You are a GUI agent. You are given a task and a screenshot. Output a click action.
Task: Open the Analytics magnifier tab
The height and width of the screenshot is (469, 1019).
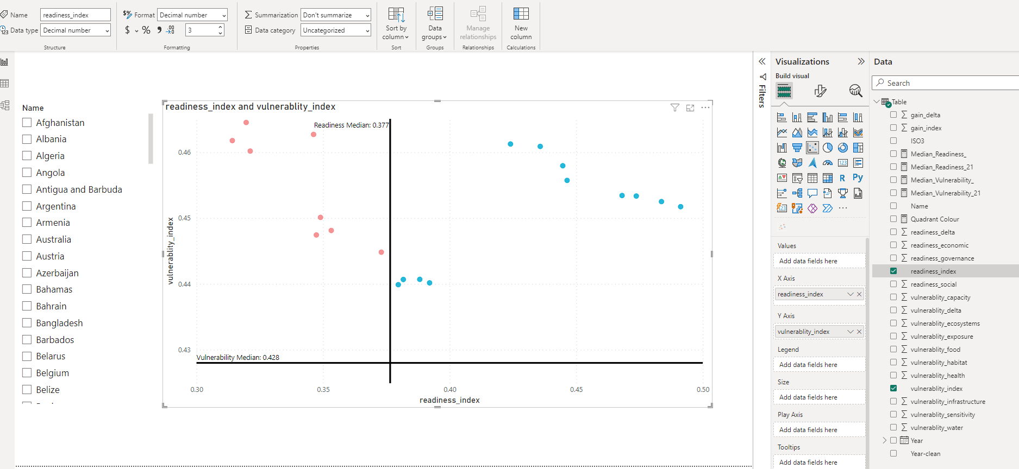[x=856, y=91]
